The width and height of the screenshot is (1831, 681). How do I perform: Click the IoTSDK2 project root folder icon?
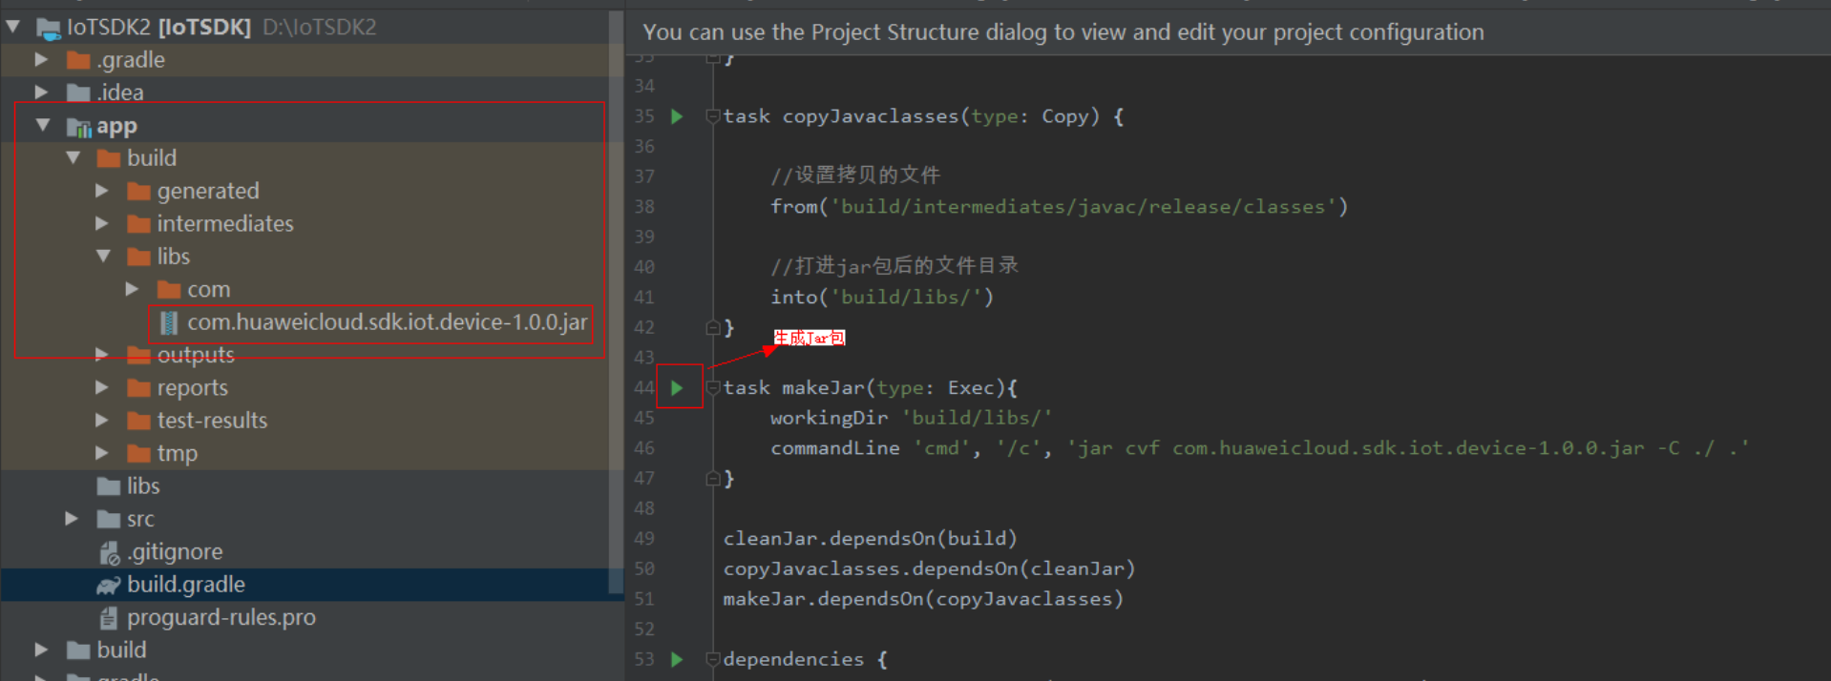coord(48,28)
